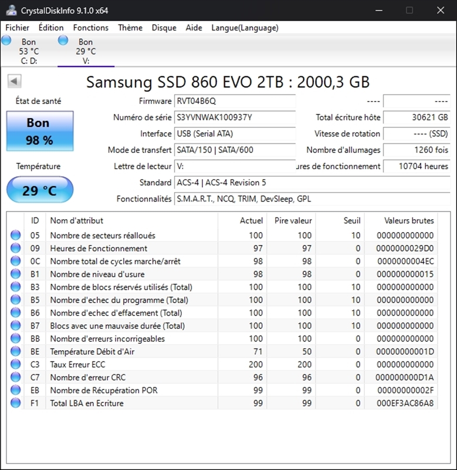457x470 pixels.
Task: Click the blue status orb for C: D: disk
Action: [6, 41]
